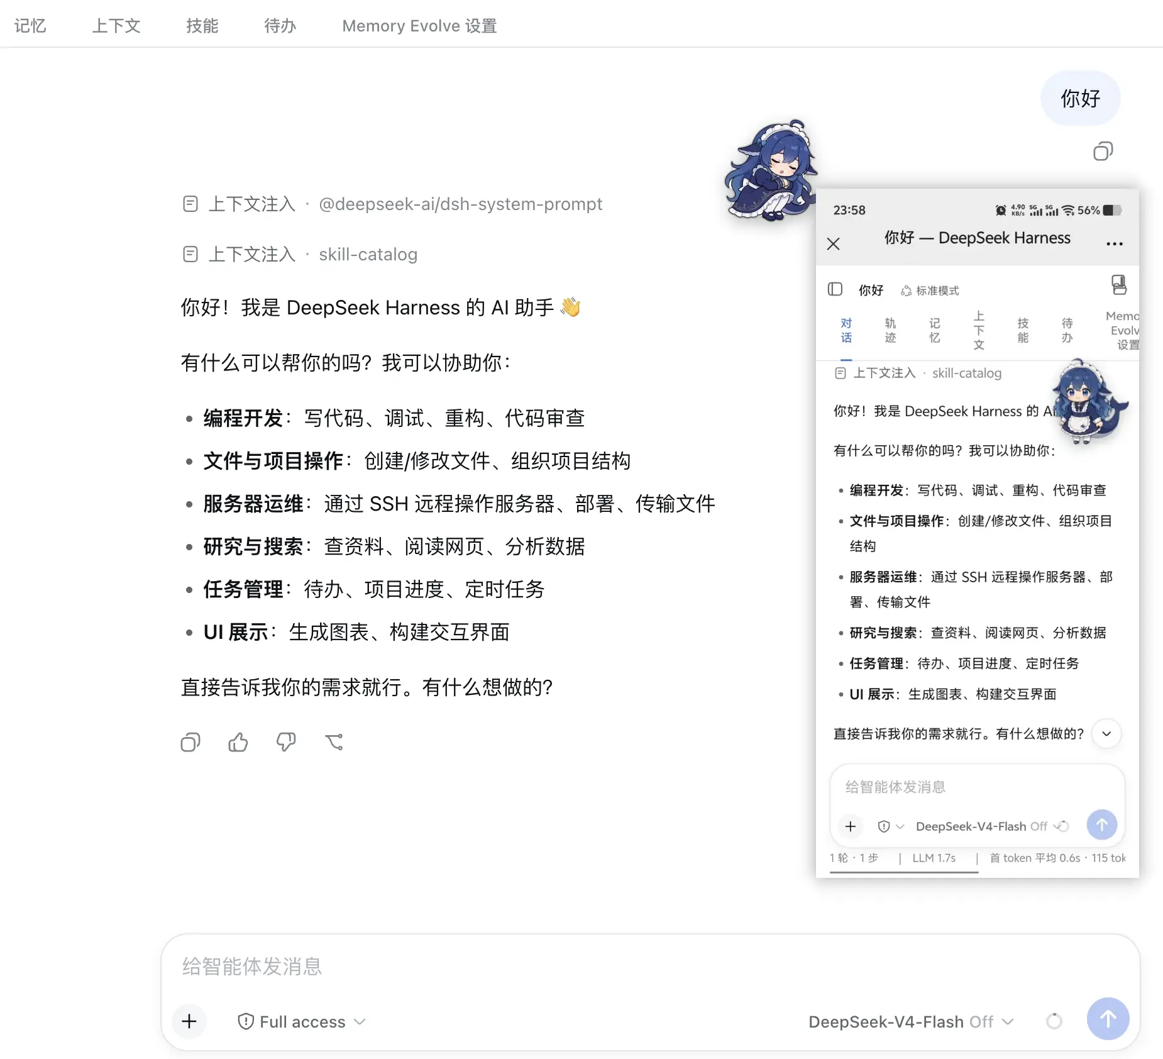
Task: Click the 首 token 平均 0.6s status entry
Action: (x=1035, y=858)
